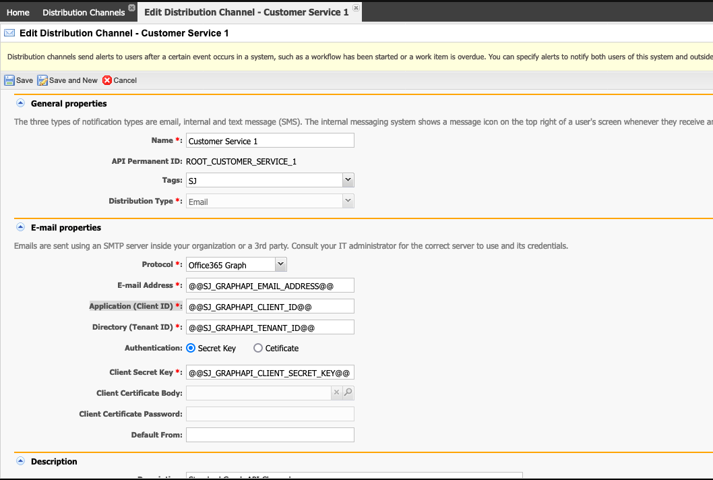Viewport: 713px width, 480px height.
Task: Click into the Name input field
Action: (270, 140)
